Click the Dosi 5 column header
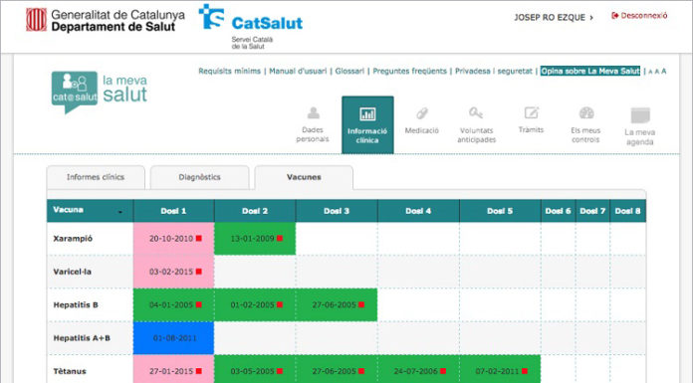The width and height of the screenshot is (693, 383). [500, 211]
